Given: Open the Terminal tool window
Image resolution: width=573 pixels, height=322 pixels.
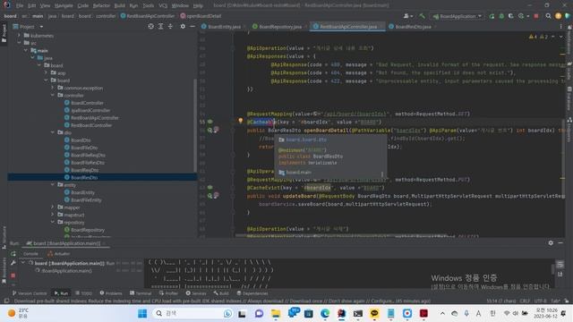Looking at the screenshot, I should tap(141, 293).
